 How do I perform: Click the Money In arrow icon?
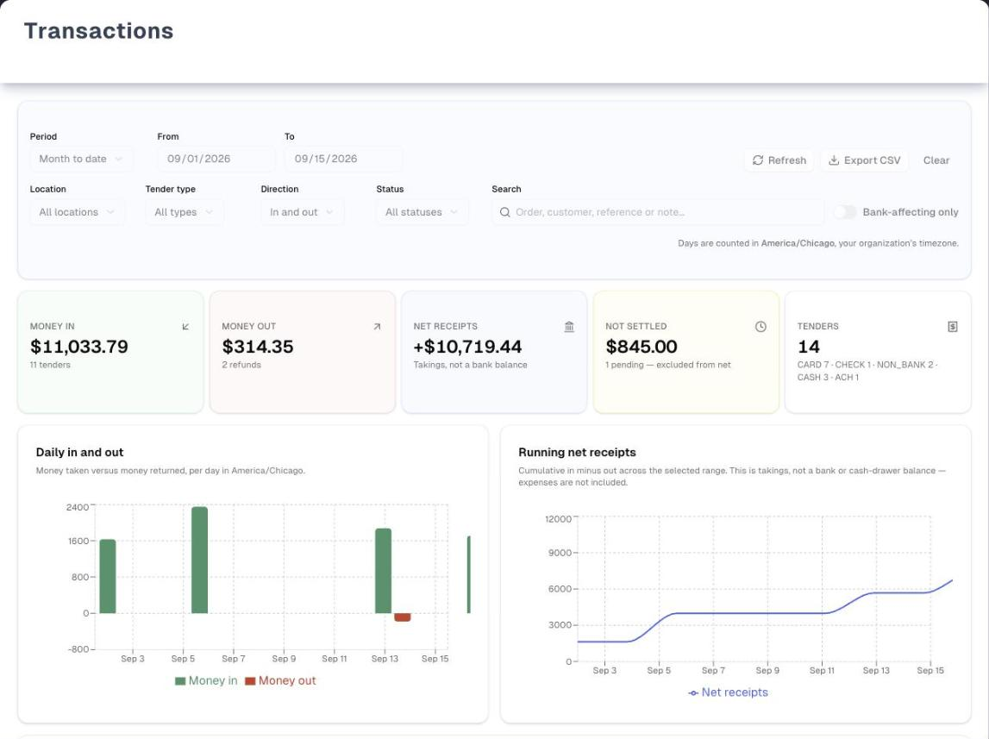click(185, 327)
